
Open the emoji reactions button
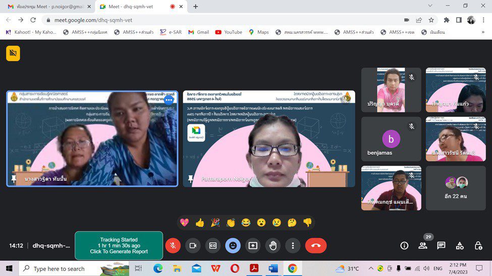click(x=233, y=246)
